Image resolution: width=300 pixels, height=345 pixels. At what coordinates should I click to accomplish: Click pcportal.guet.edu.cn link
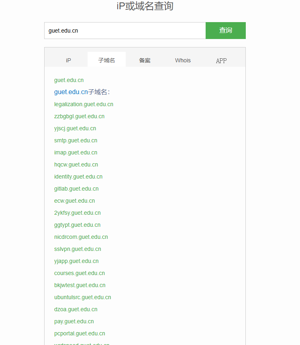click(x=80, y=334)
